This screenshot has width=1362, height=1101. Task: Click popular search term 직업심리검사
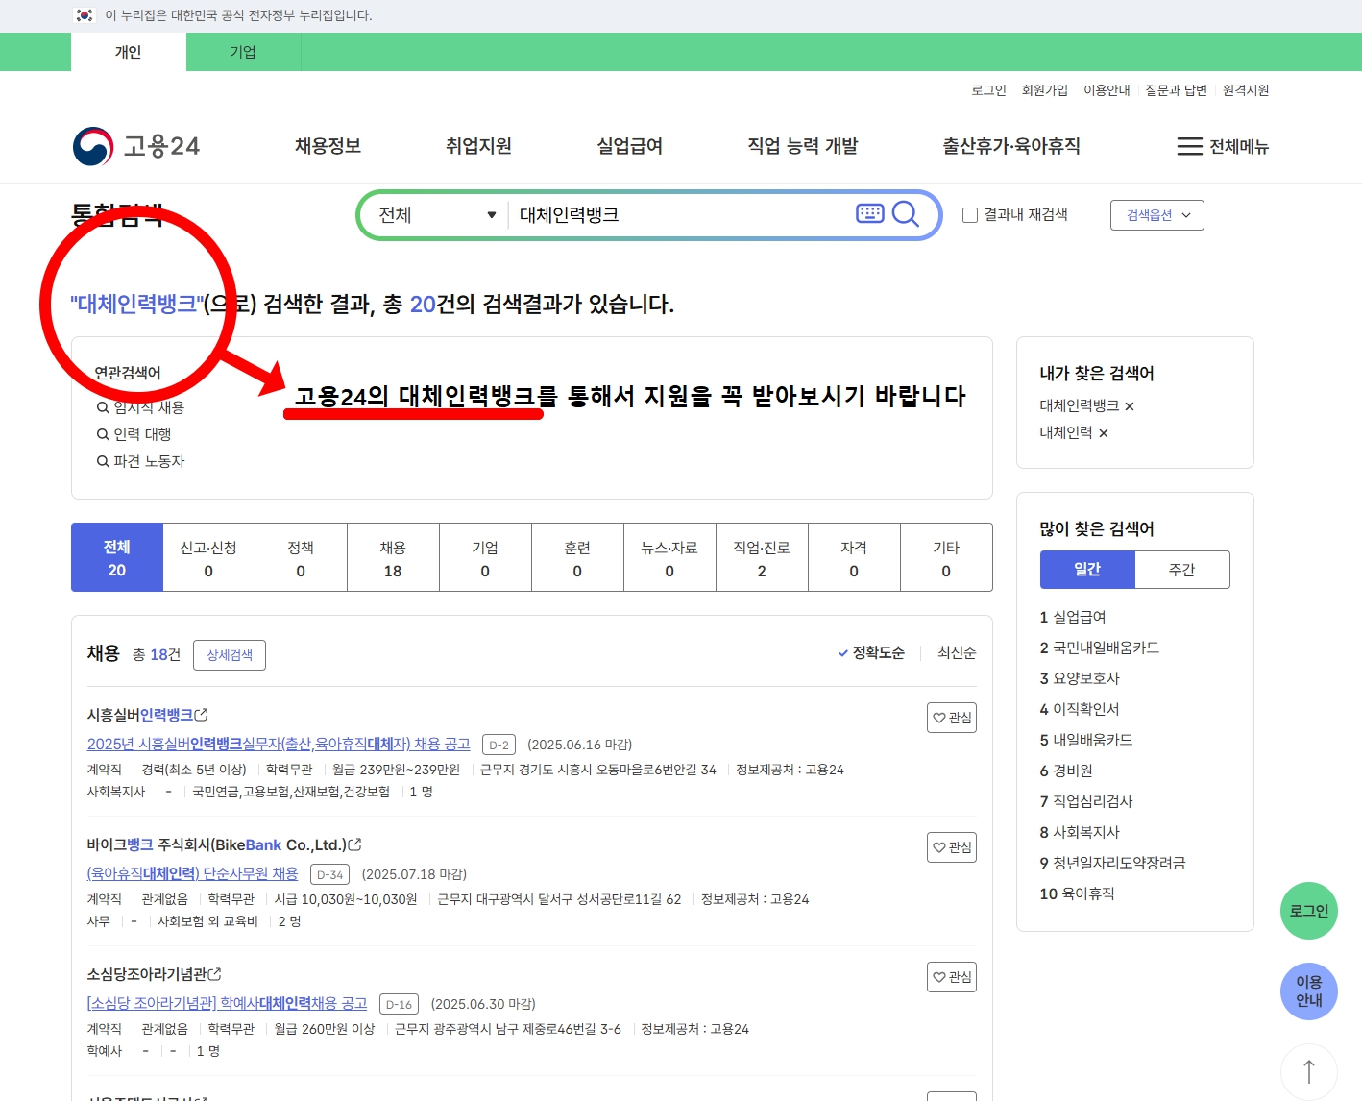point(1093,801)
